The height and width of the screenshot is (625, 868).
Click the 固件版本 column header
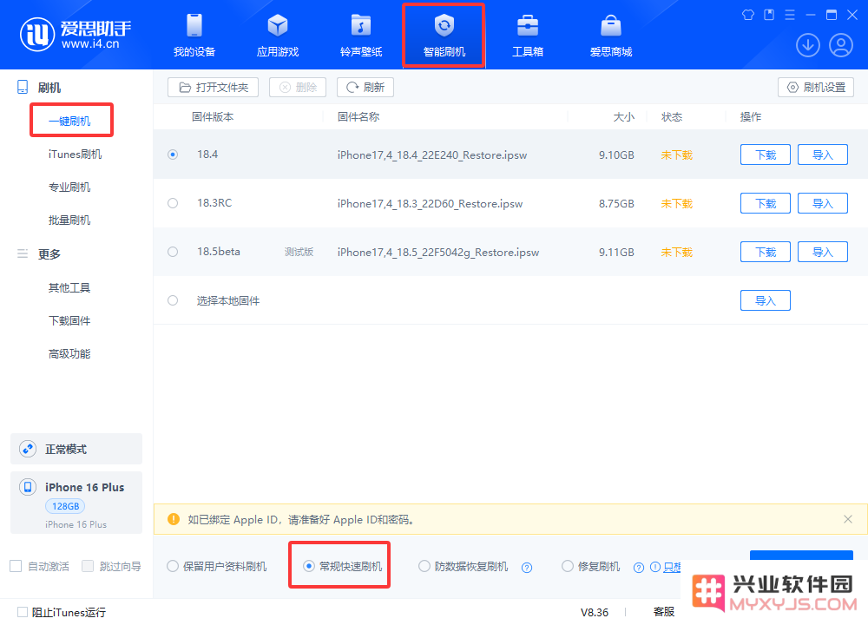[x=213, y=117]
